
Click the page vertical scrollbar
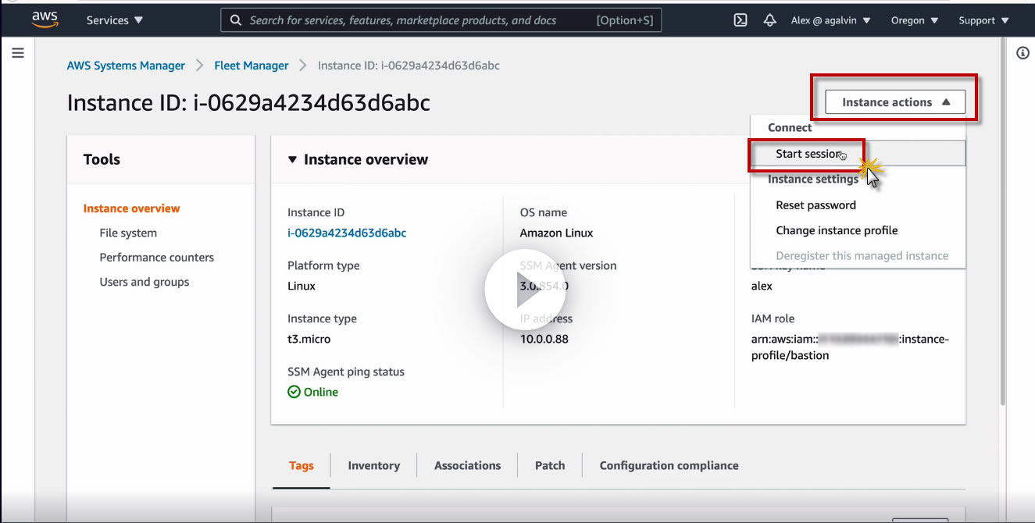pyautogui.click(x=1003, y=223)
